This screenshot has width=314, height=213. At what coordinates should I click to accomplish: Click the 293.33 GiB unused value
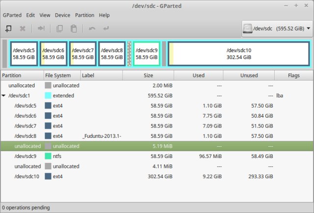pyautogui.click(x=261, y=177)
